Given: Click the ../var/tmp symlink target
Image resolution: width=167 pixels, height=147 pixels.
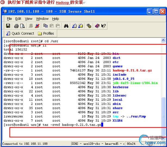Looking at the screenshot, I should click(136, 116).
